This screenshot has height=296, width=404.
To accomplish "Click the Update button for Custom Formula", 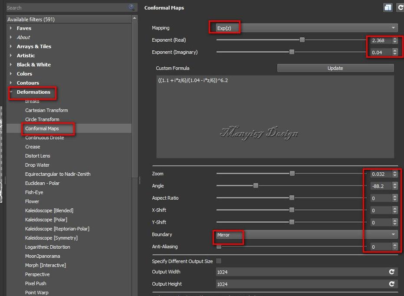I will [x=335, y=68].
